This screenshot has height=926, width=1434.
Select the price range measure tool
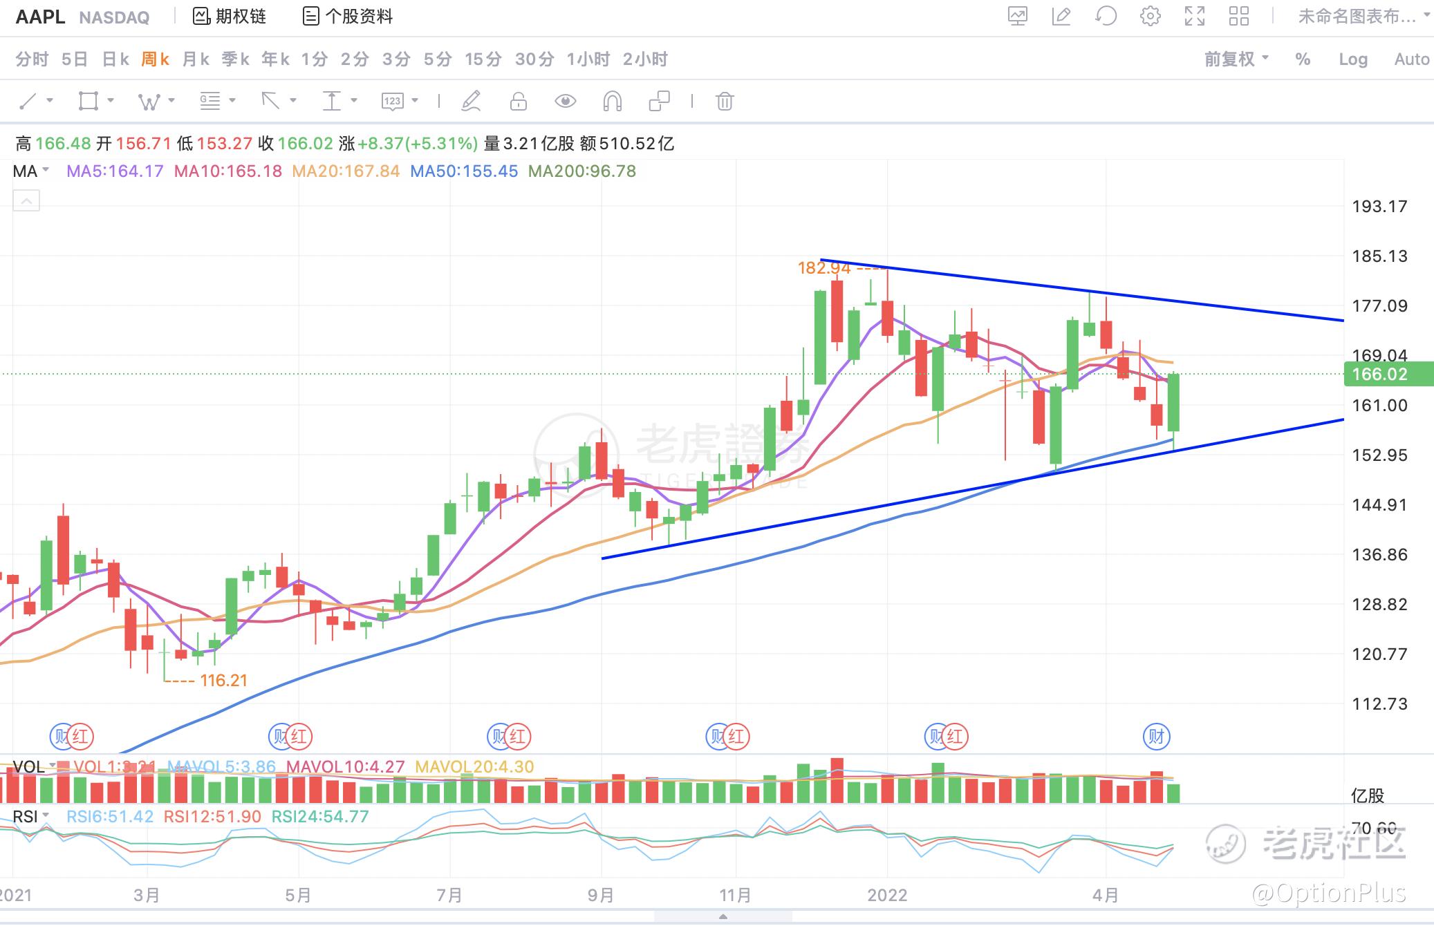[332, 102]
